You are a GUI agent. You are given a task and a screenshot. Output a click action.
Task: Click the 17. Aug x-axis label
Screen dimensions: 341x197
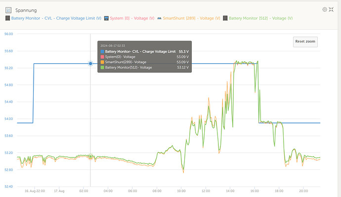pos(59,191)
